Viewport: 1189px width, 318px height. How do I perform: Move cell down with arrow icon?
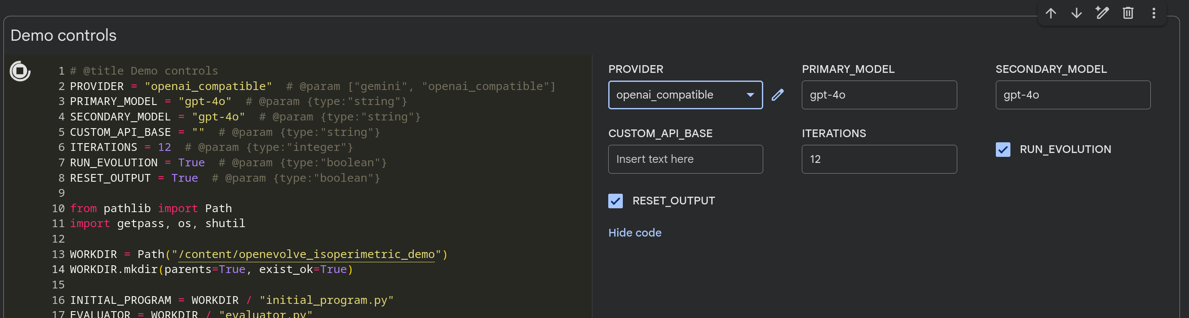pyautogui.click(x=1077, y=13)
